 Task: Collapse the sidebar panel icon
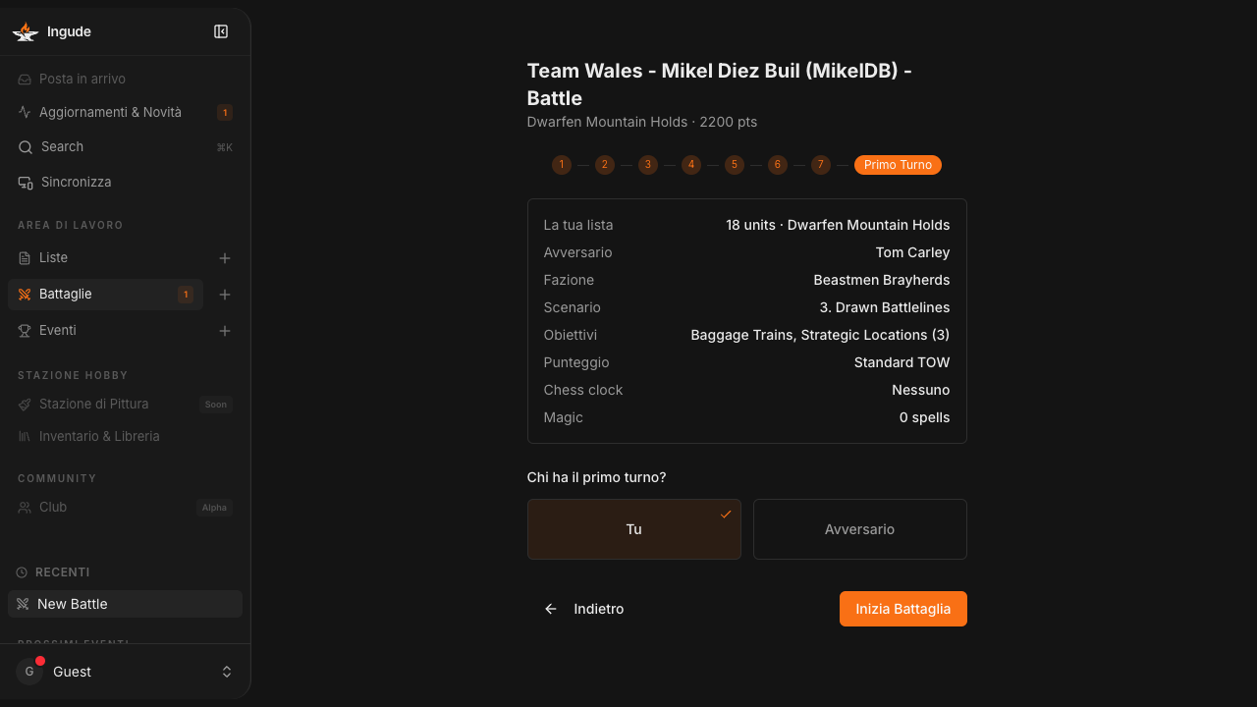(x=221, y=31)
